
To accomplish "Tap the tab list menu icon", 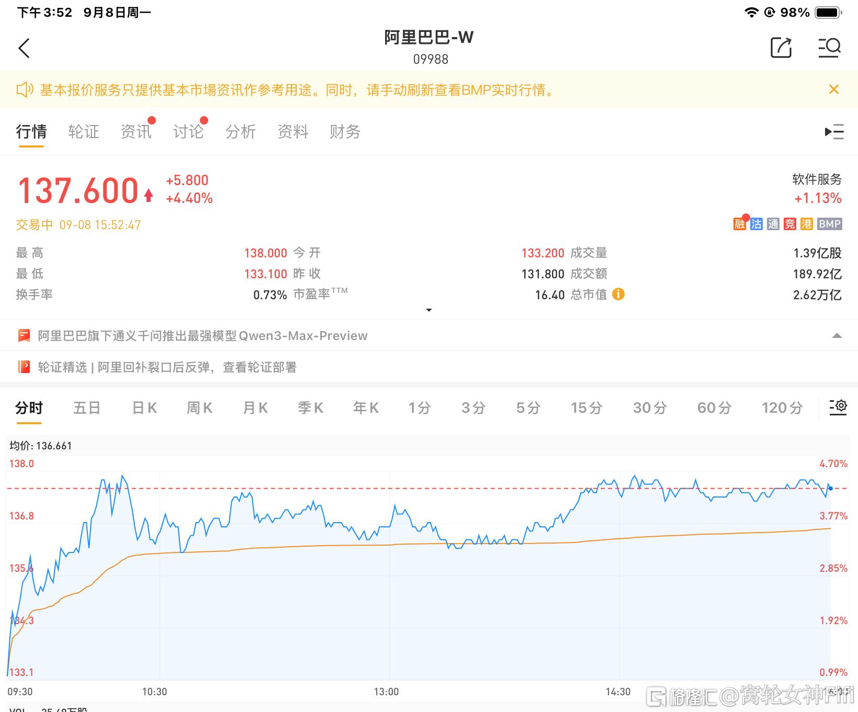I will pyautogui.click(x=834, y=132).
